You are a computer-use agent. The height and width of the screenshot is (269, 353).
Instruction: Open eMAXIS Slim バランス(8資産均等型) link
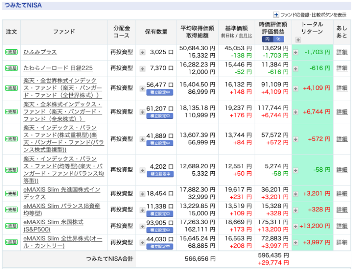tap(62, 210)
